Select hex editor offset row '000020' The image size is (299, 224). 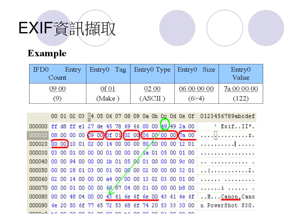[38, 144]
